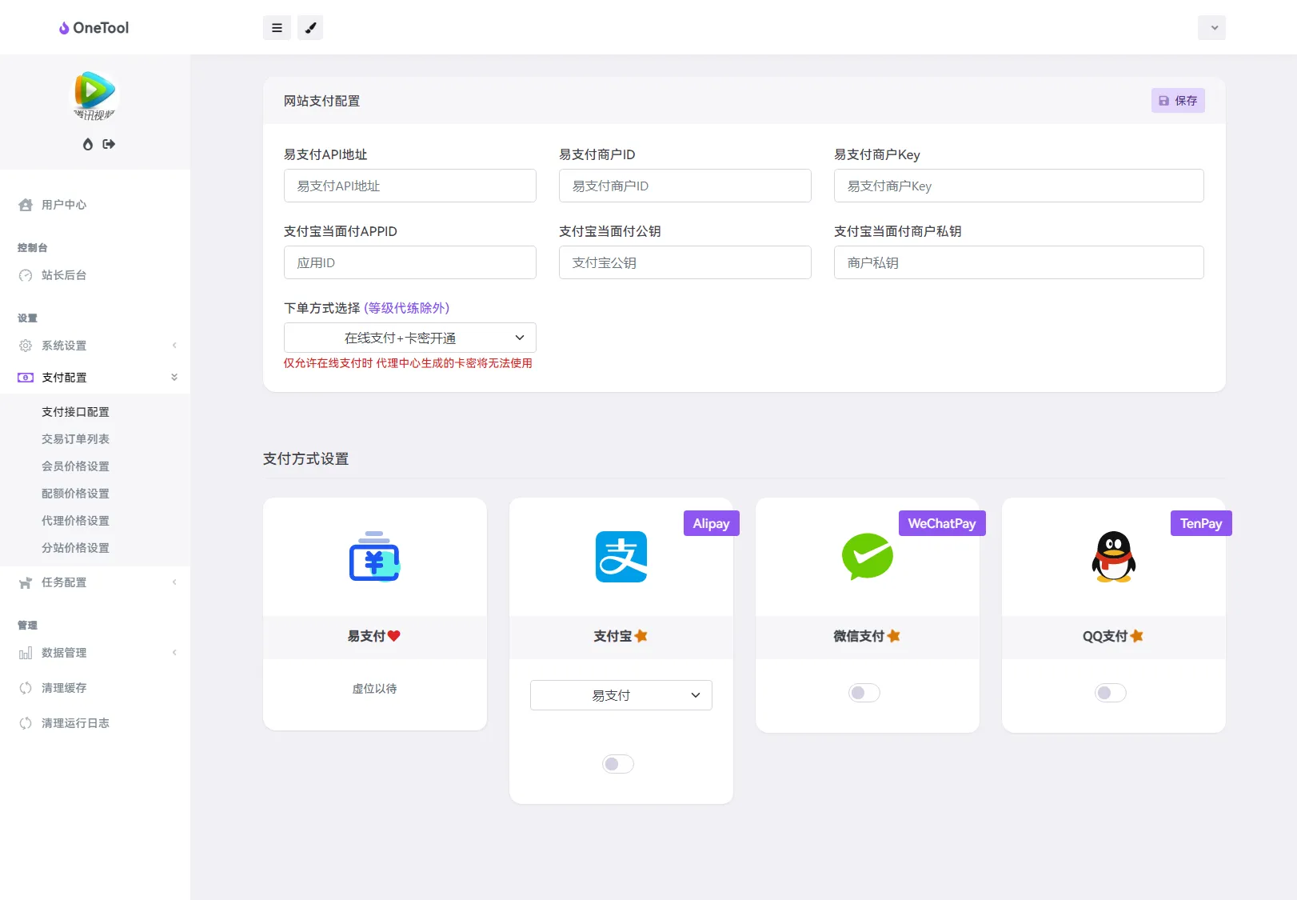
Task: Click the 易支付API地址 input field
Action: [x=409, y=186]
